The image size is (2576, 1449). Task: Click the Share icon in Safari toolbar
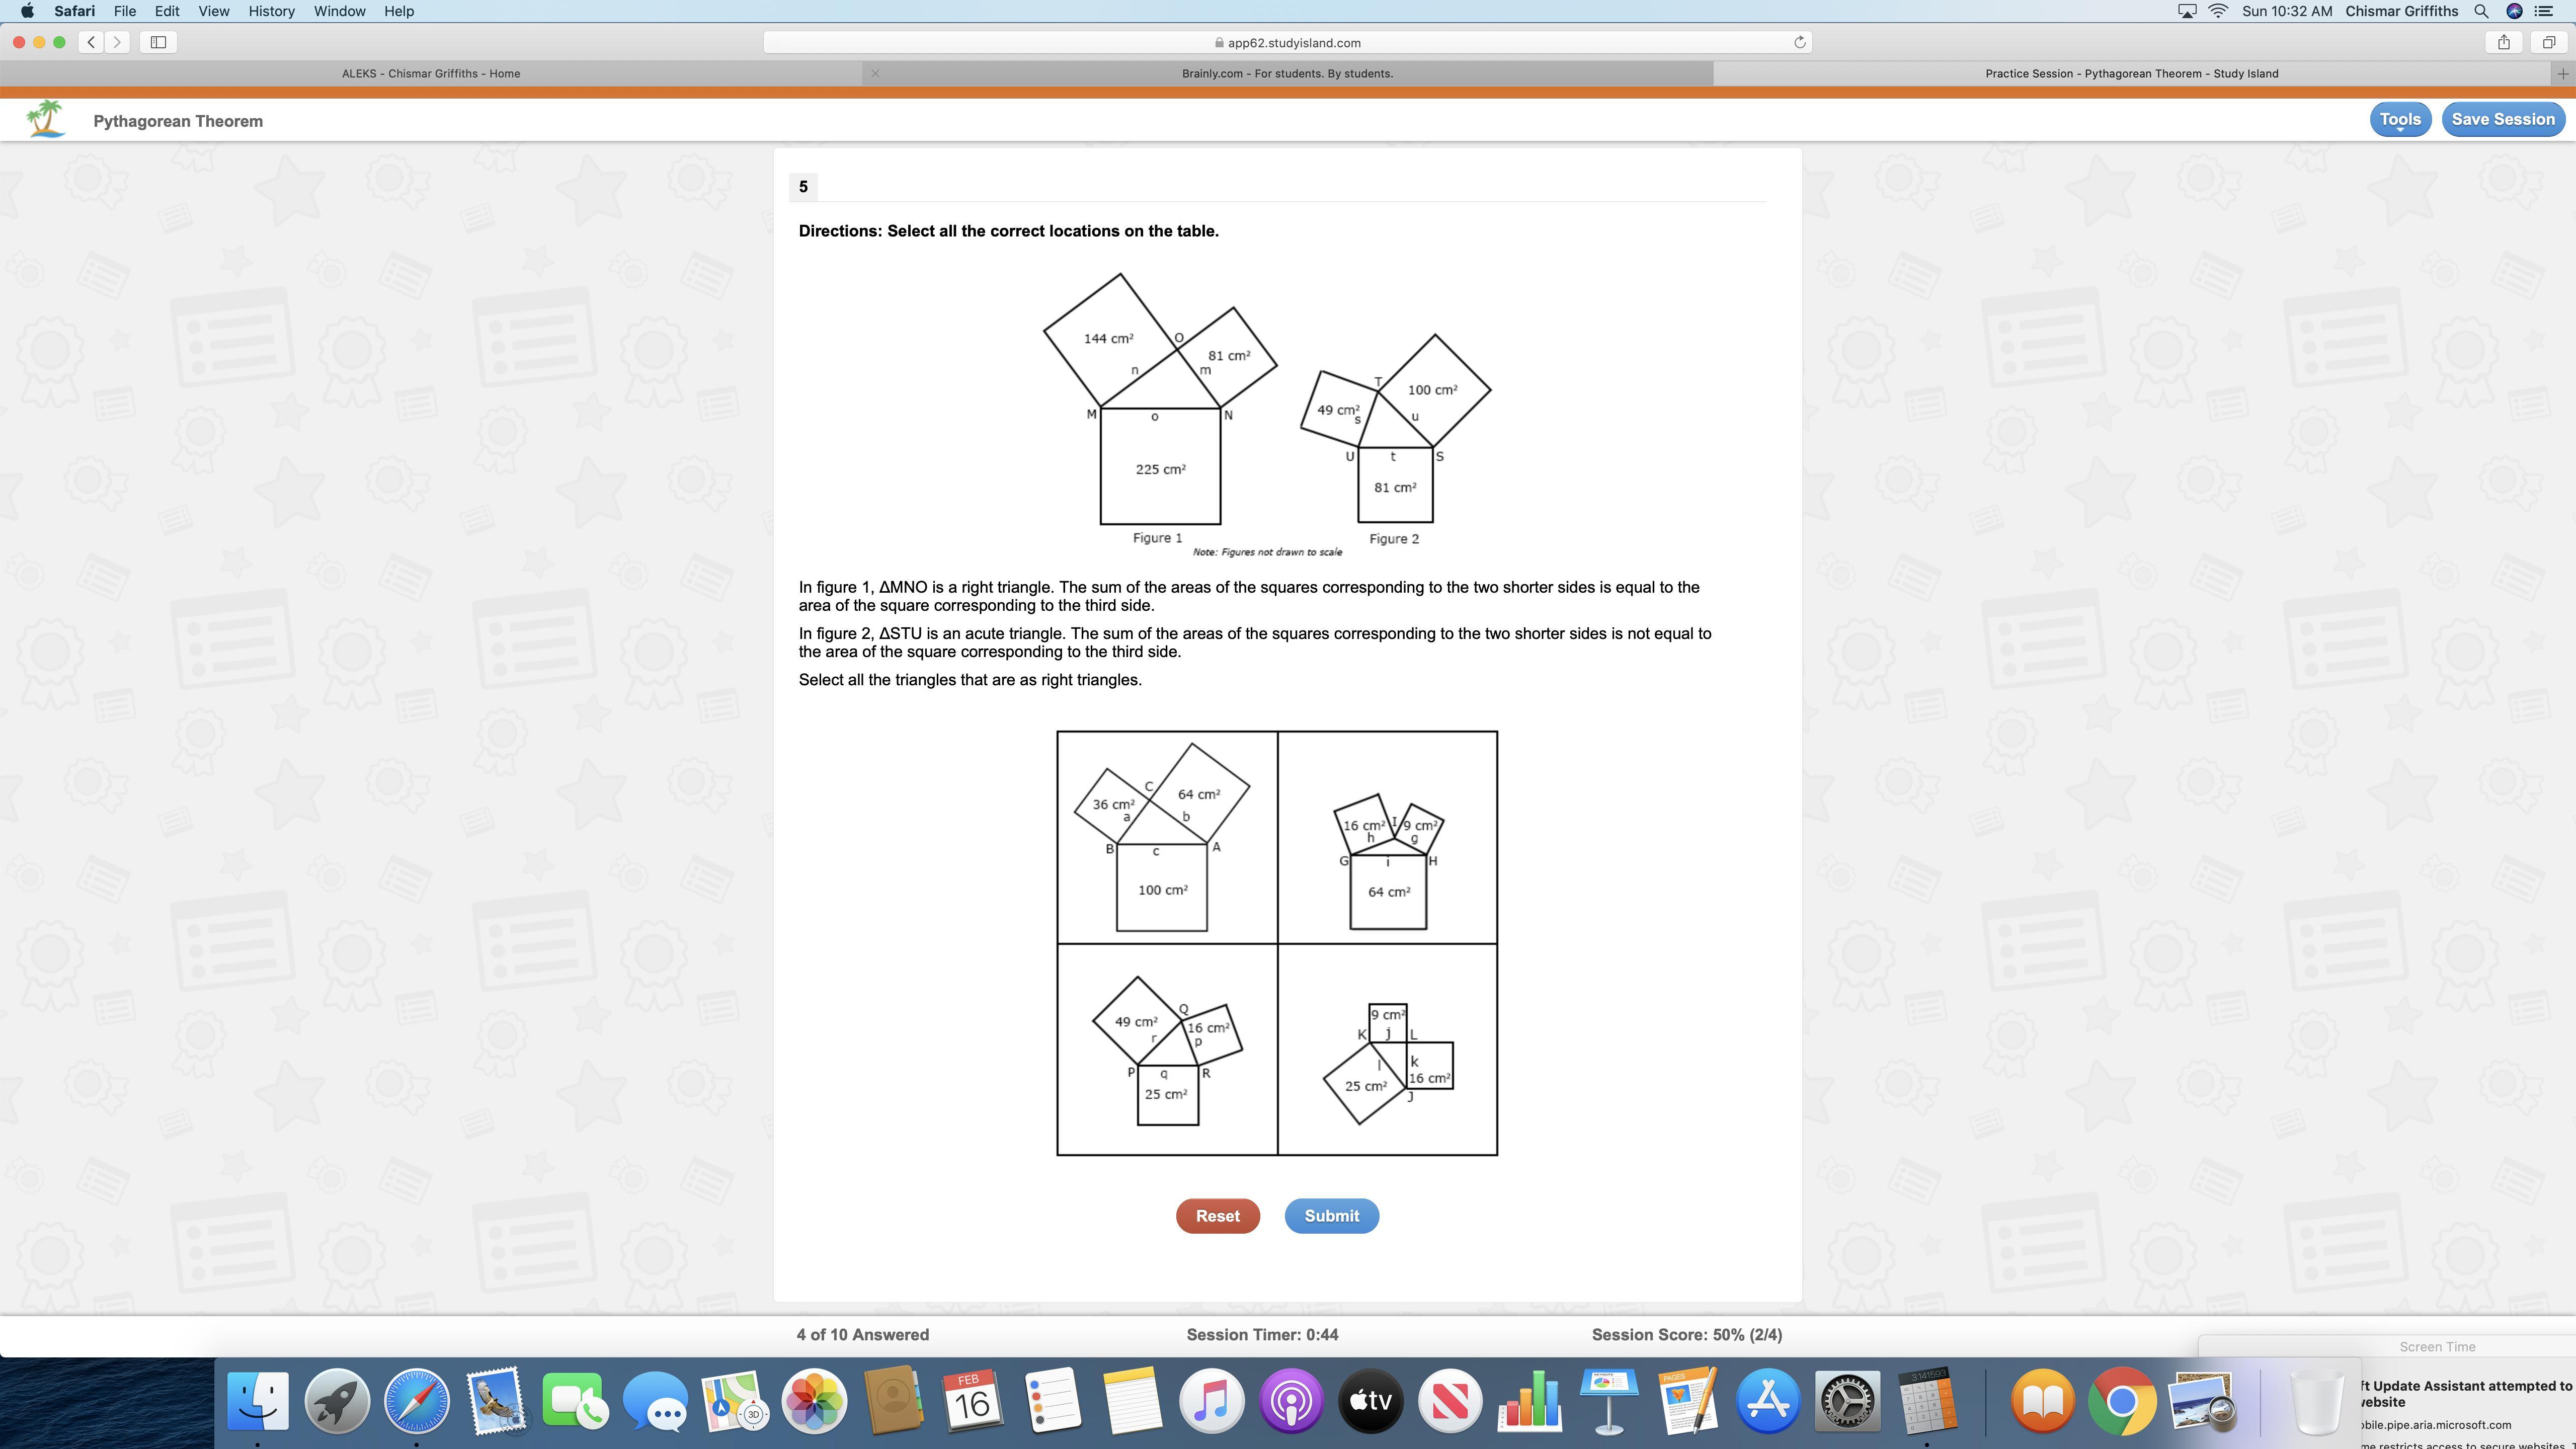coord(2504,42)
